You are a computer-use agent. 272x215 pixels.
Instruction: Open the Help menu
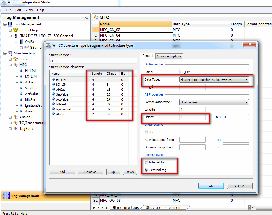click(41, 10)
